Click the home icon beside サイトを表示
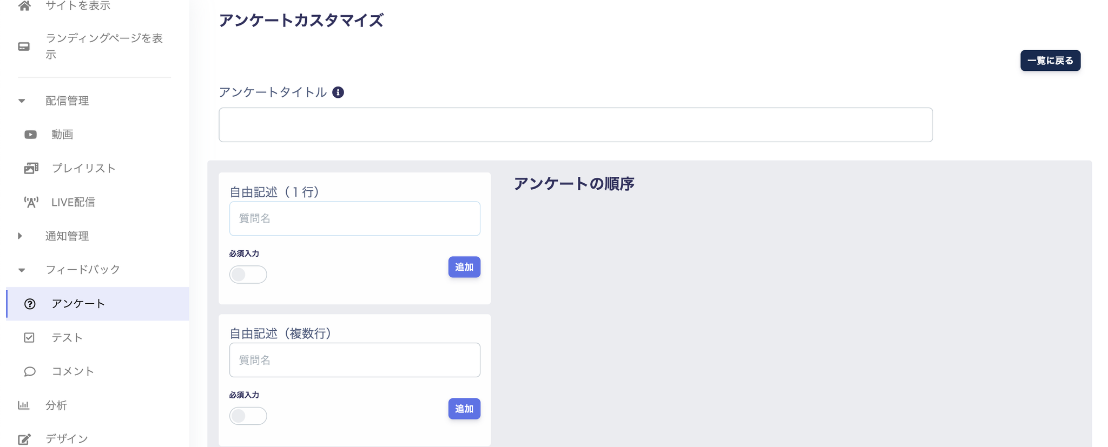 [x=24, y=6]
